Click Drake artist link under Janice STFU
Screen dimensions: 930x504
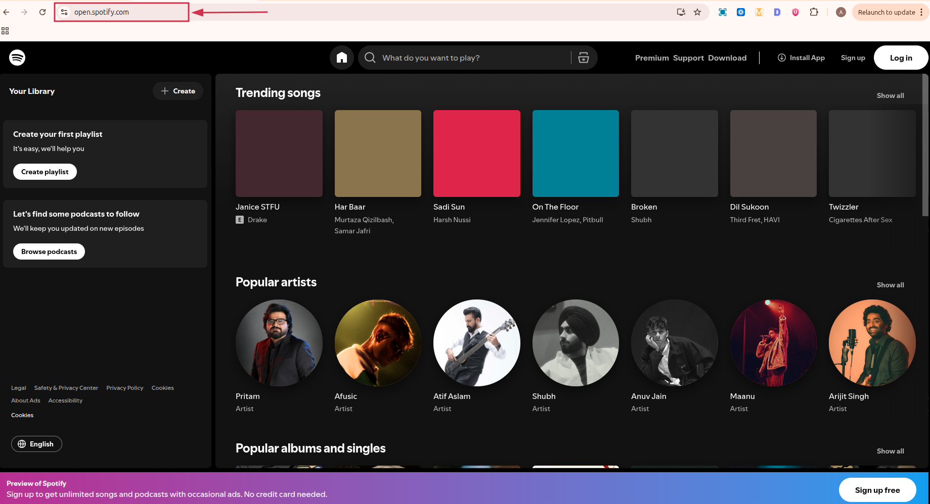257,220
